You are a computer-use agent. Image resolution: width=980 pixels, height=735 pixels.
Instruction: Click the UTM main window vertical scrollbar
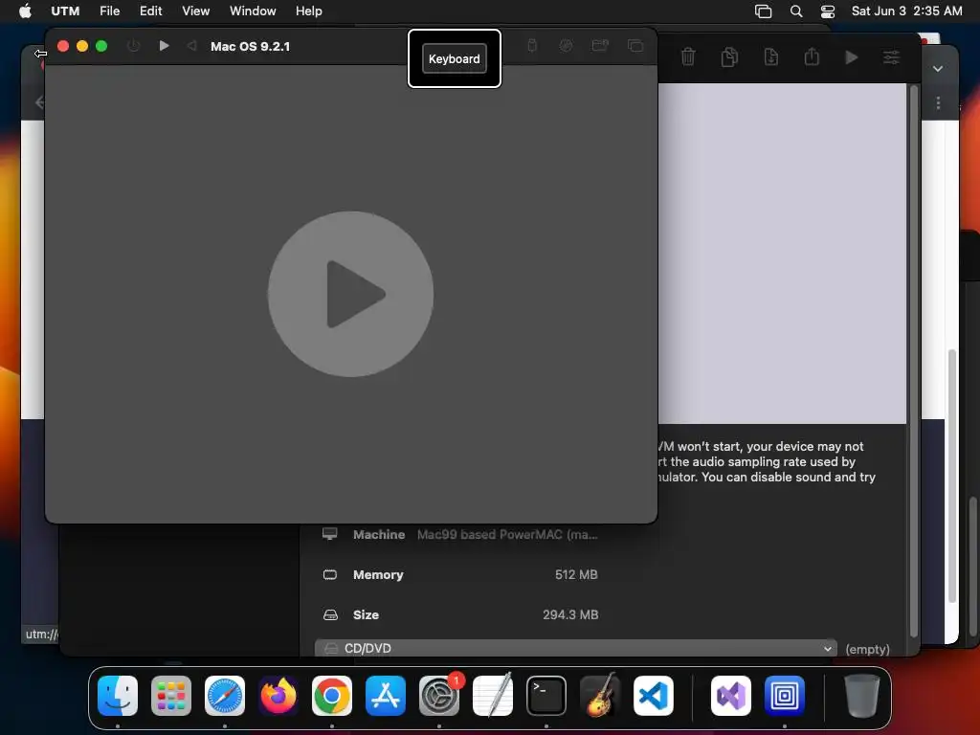point(914,363)
